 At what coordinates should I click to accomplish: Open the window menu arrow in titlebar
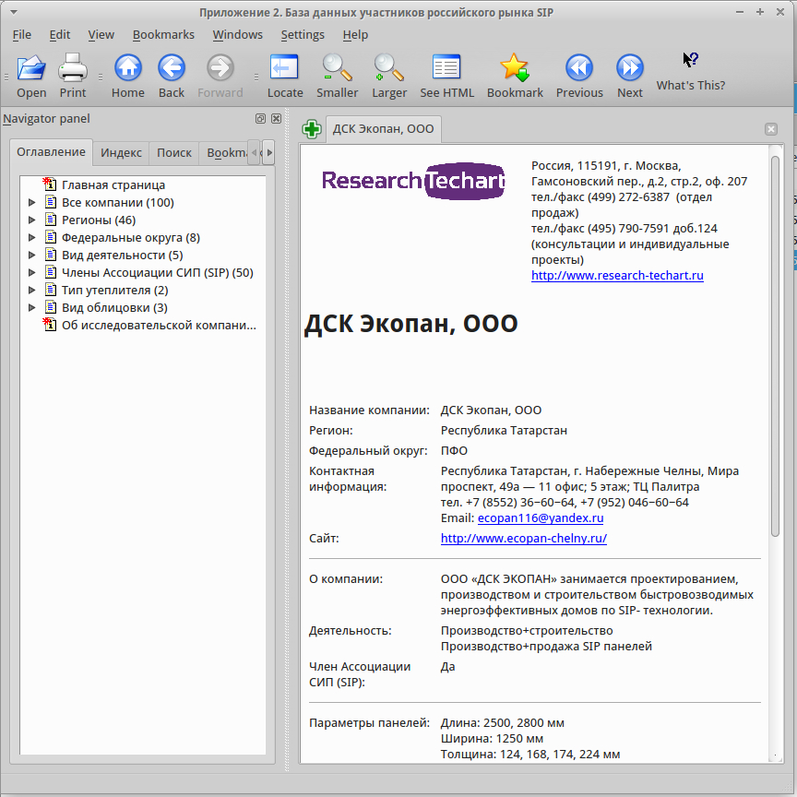14,12
